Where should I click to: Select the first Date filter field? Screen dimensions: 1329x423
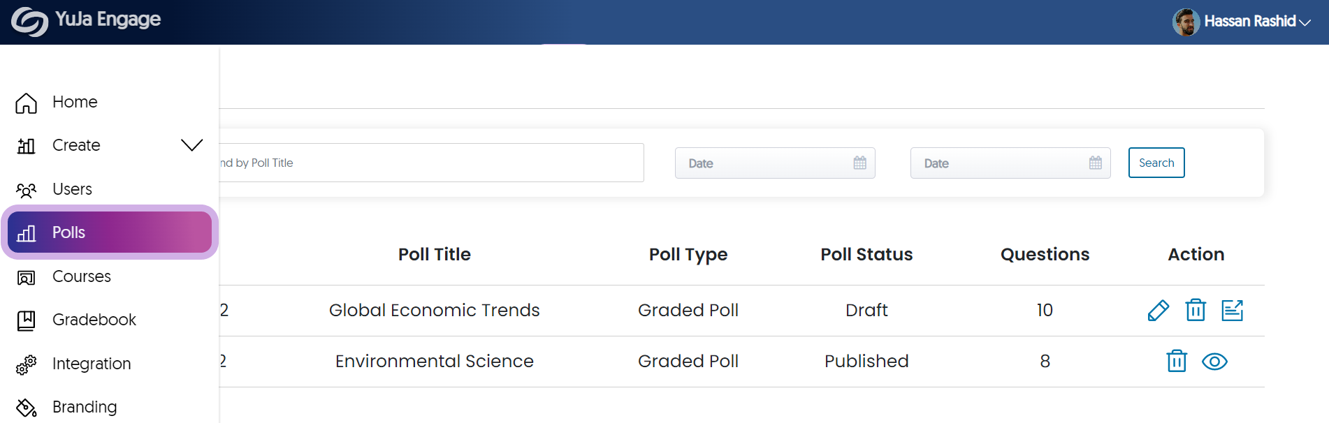coord(775,163)
